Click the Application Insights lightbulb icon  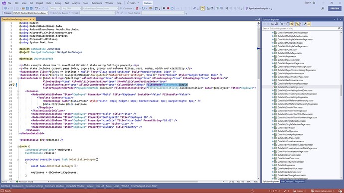point(247,8)
